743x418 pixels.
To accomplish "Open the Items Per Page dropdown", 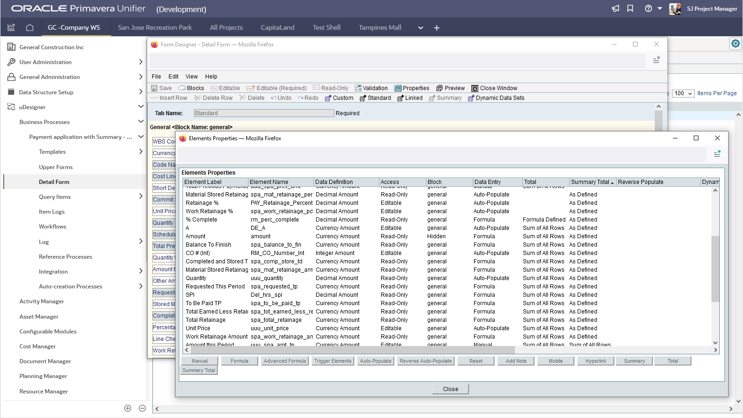I will (x=683, y=93).
